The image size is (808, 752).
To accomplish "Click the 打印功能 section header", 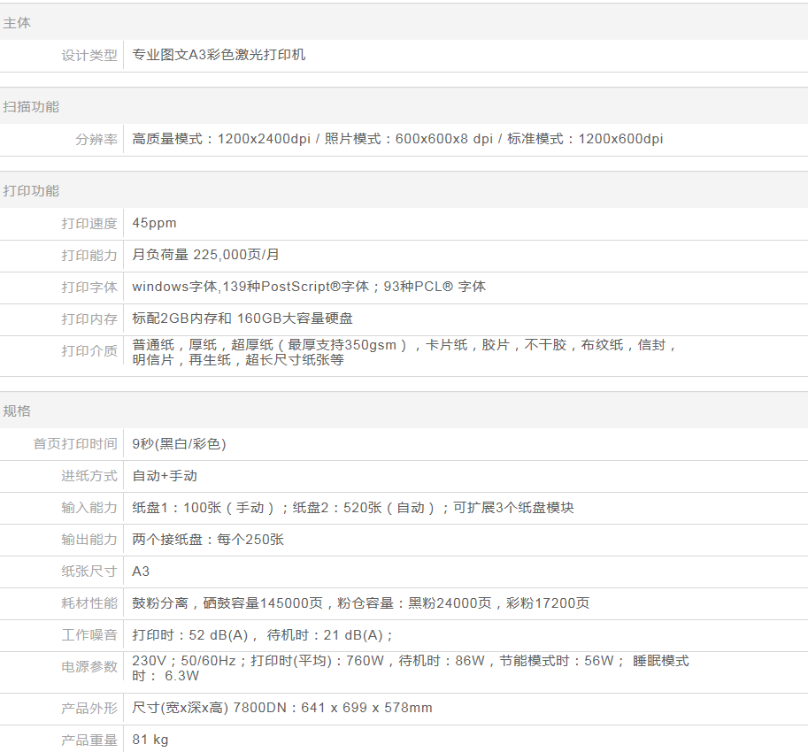I will click(31, 191).
